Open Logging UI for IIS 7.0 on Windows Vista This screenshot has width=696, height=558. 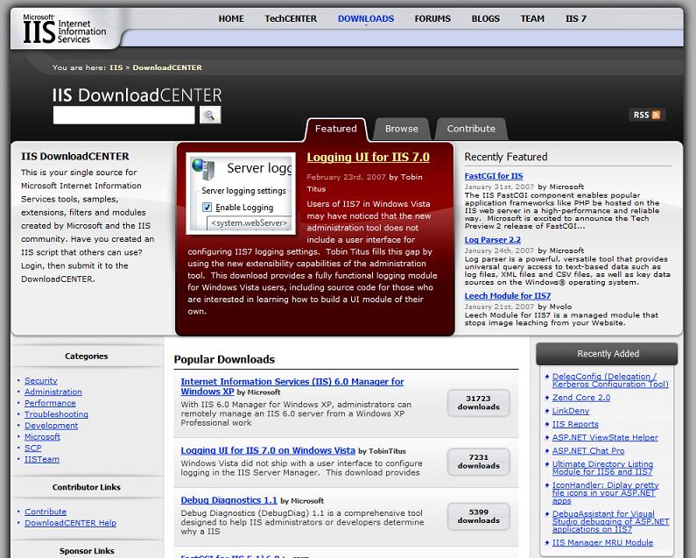tap(268, 450)
